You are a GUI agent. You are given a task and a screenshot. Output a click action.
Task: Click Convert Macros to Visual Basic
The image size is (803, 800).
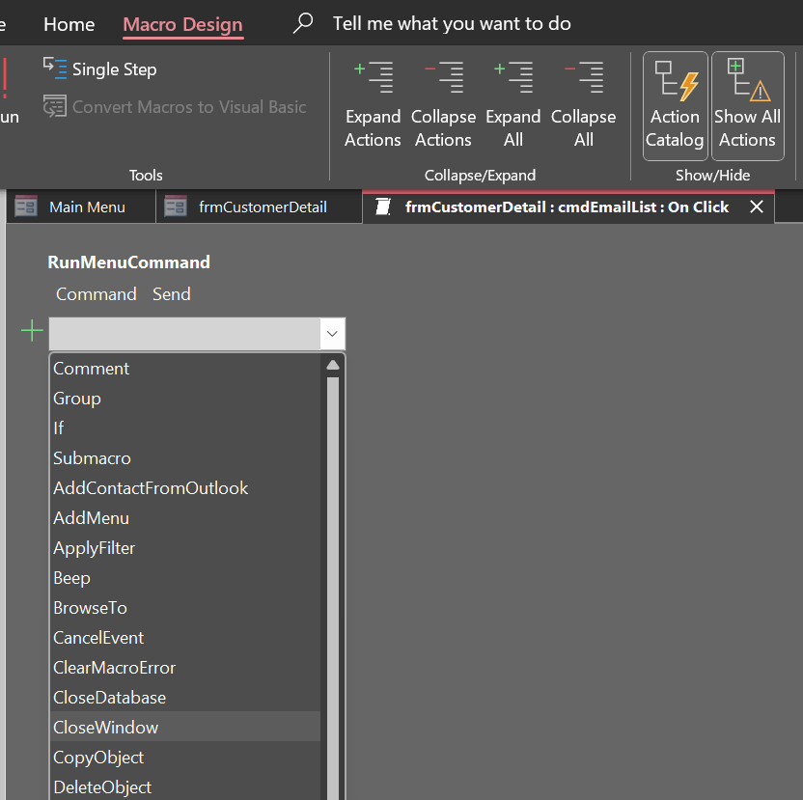tap(174, 106)
